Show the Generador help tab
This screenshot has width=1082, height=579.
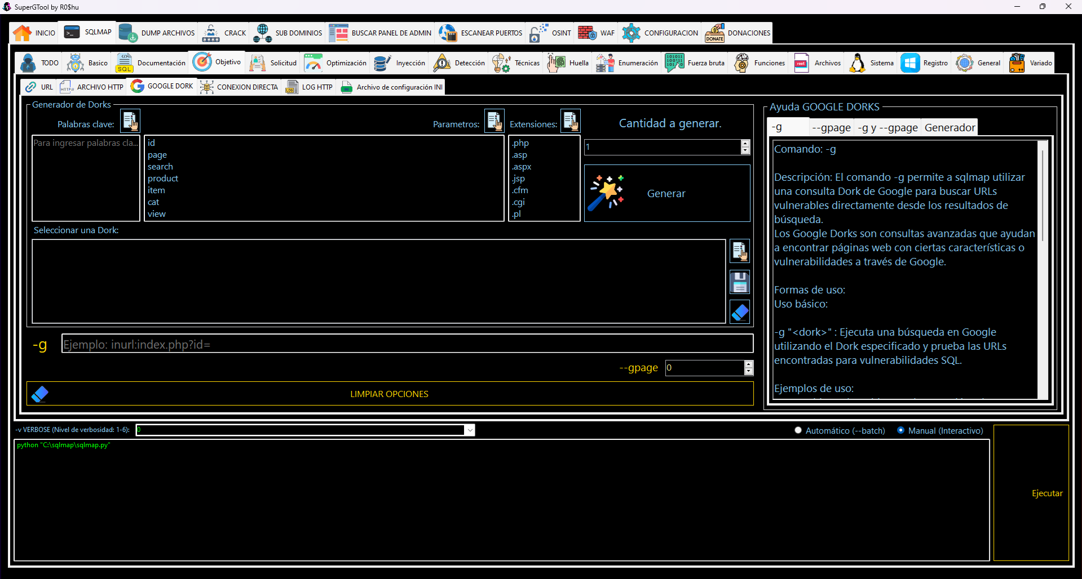tap(949, 128)
